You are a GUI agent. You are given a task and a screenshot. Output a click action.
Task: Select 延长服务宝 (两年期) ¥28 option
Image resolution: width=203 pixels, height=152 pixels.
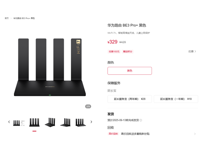point(130,99)
